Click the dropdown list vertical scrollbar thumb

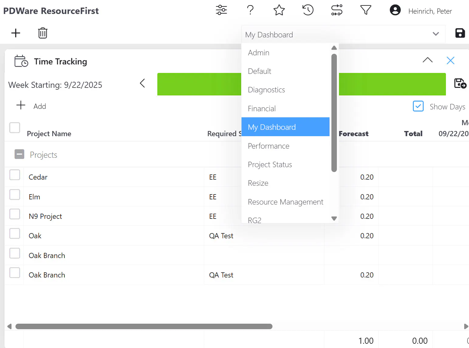[x=334, y=113]
